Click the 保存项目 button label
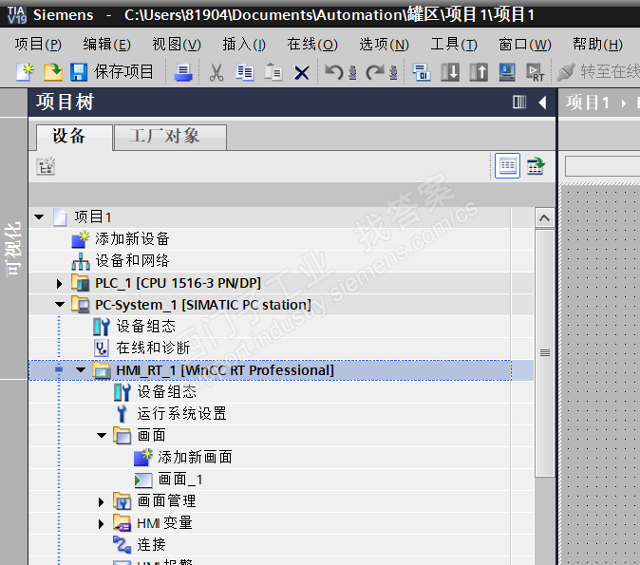 coord(123,72)
